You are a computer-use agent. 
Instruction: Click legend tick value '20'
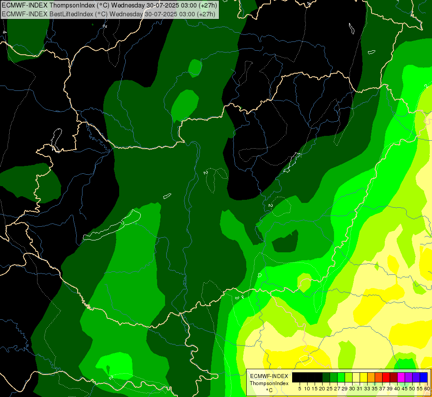322,389
